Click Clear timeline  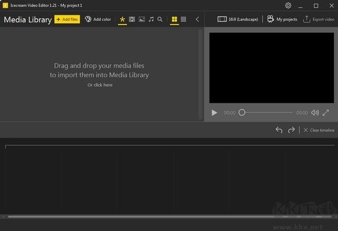pos(319,130)
